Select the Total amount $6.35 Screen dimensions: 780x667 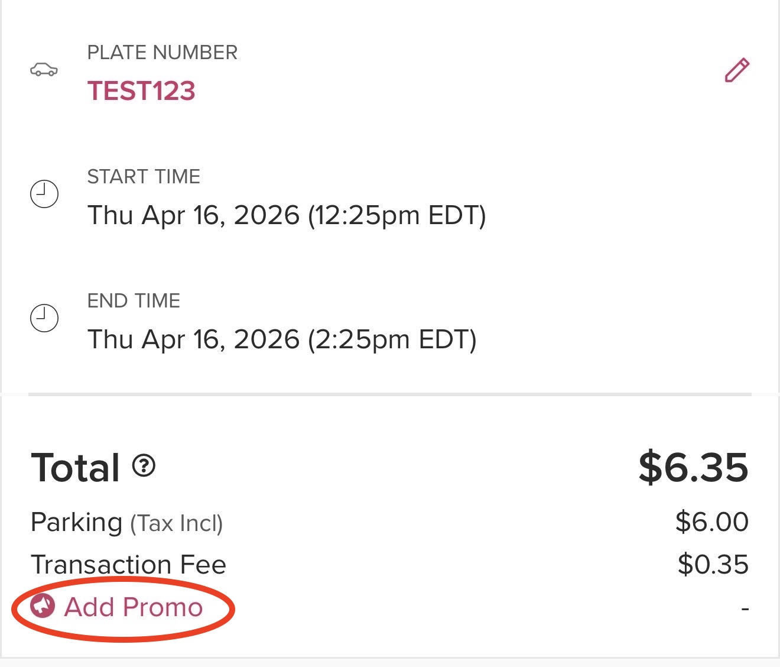pyautogui.click(x=694, y=467)
